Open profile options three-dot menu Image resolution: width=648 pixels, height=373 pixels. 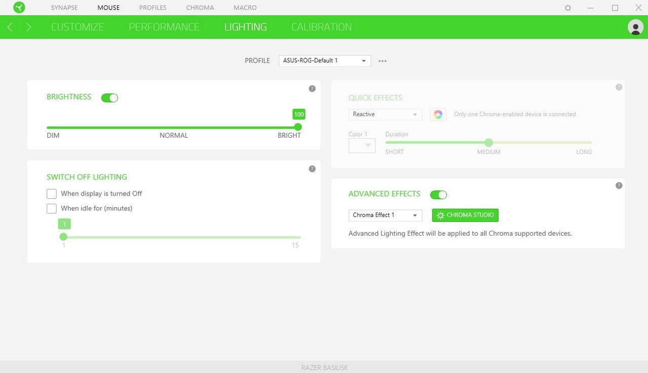pos(383,61)
